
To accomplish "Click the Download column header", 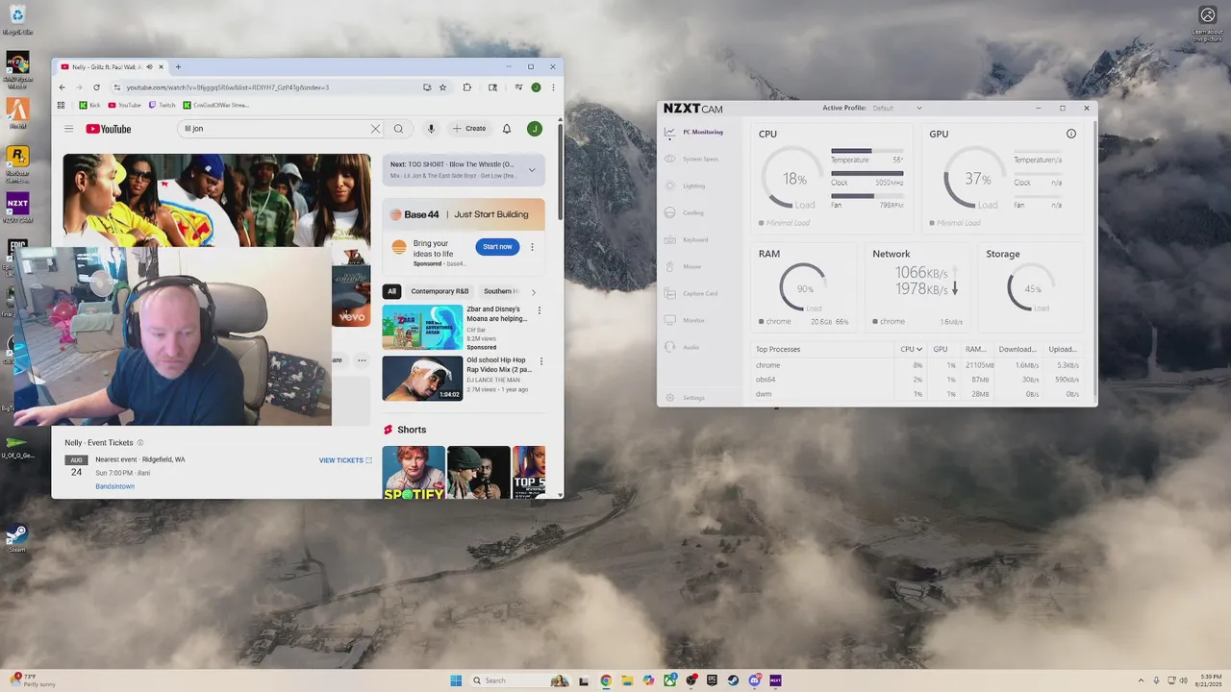I will coord(1017,349).
